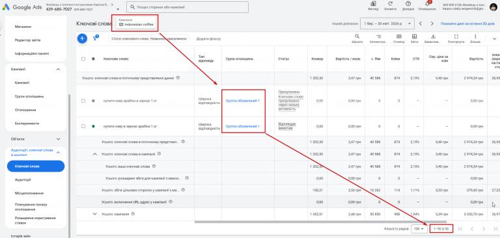Viewport: 500px width, 238px height.
Task: Click the blue plus add keyword button
Action: tap(82, 38)
